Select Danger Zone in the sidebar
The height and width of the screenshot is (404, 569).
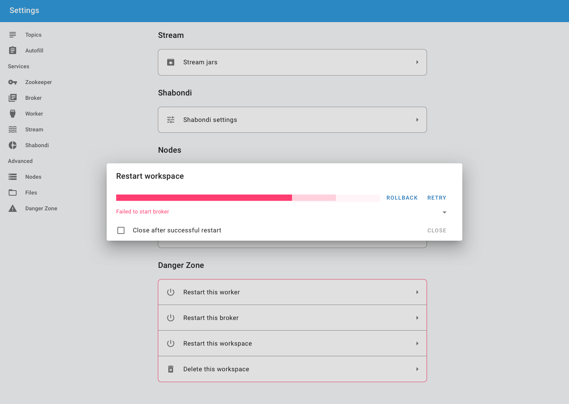coord(41,208)
